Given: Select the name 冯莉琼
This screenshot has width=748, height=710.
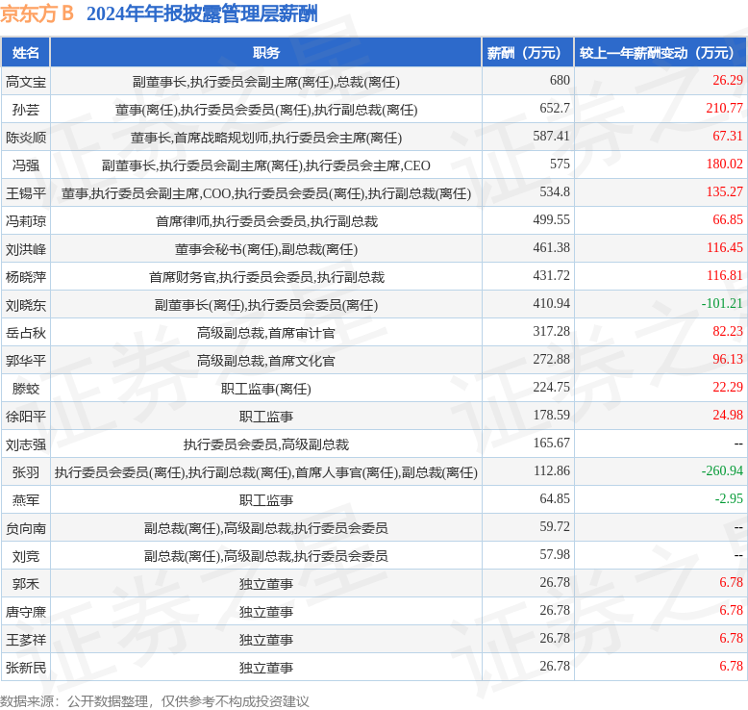Looking at the screenshot, I should tap(26, 221).
